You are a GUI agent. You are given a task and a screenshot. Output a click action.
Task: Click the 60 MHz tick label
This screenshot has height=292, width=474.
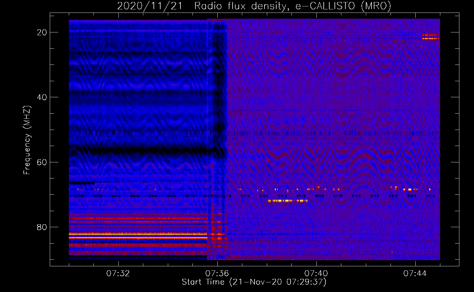coord(42,162)
